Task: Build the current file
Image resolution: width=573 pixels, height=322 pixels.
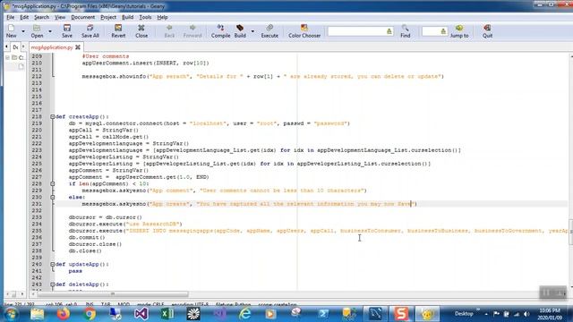Action: point(240,31)
